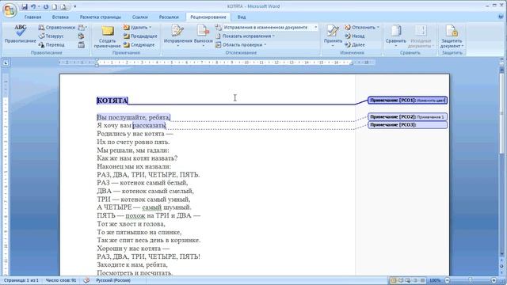
Task: Click word count icon in Правописание group
Action: [x=81, y=45]
